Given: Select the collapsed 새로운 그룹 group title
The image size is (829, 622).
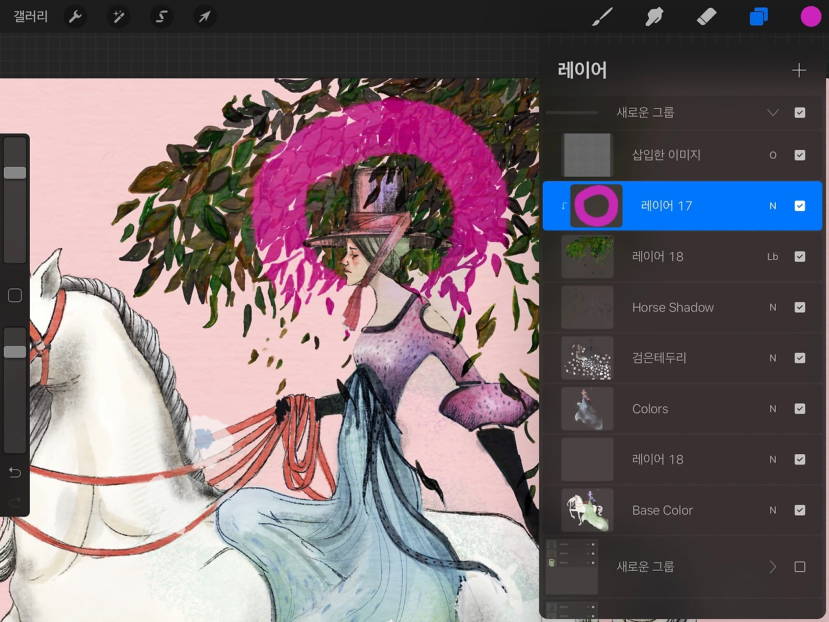Looking at the screenshot, I should (x=646, y=567).
